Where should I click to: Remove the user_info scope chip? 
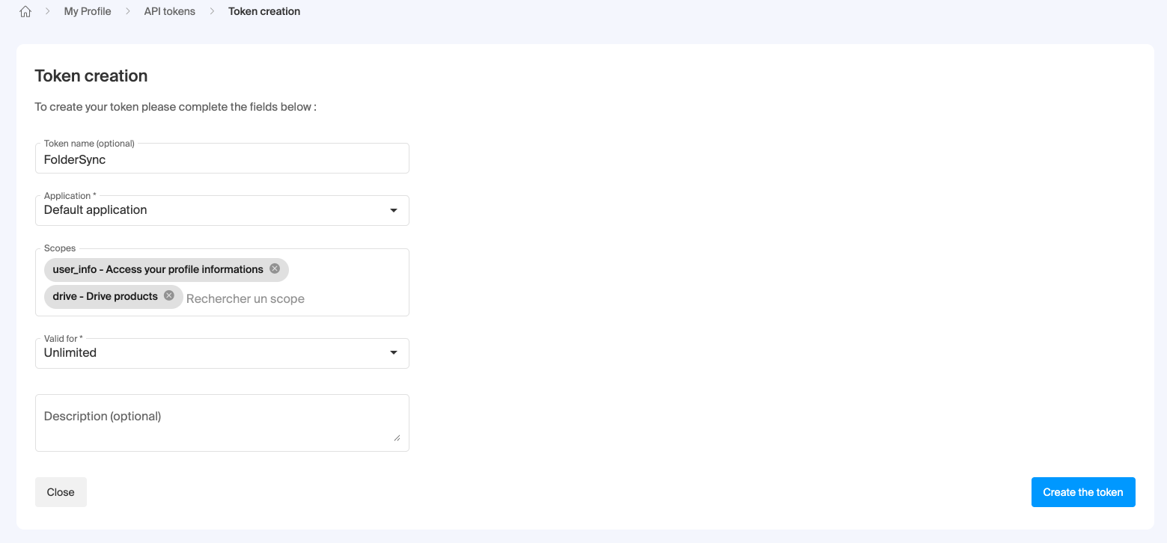click(x=274, y=269)
